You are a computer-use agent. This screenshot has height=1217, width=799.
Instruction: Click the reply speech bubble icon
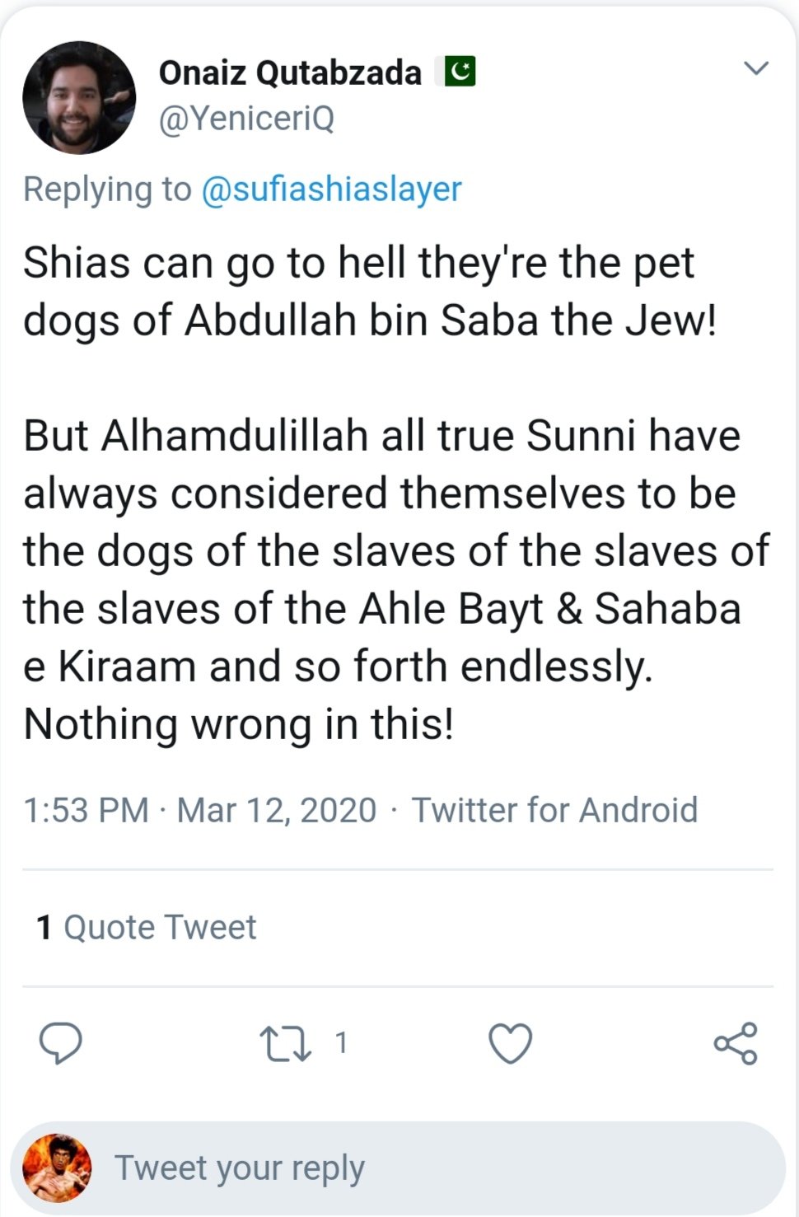(x=61, y=1043)
